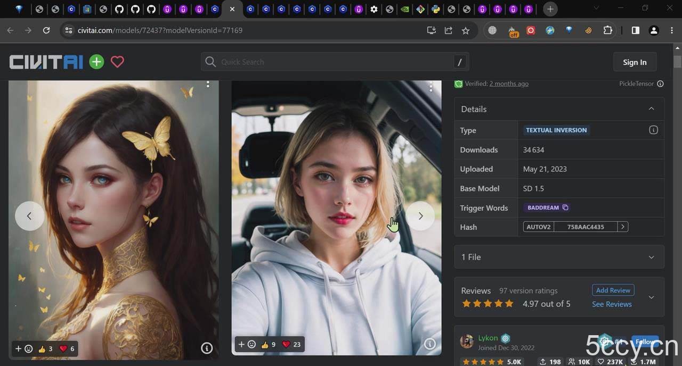Open the Chrome extensions menu
Viewport: 682px width, 366px height.
point(607,30)
